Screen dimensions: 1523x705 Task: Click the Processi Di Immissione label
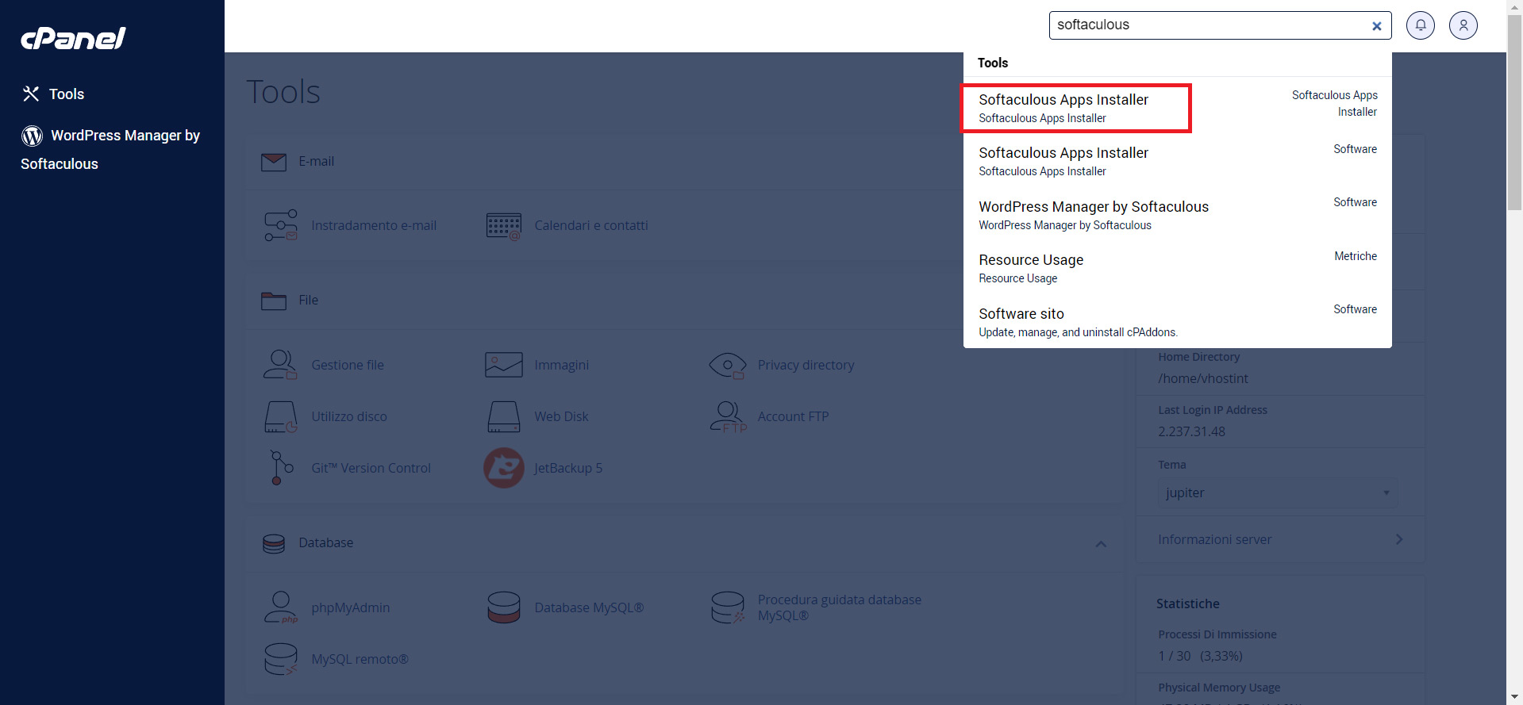(1217, 634)
